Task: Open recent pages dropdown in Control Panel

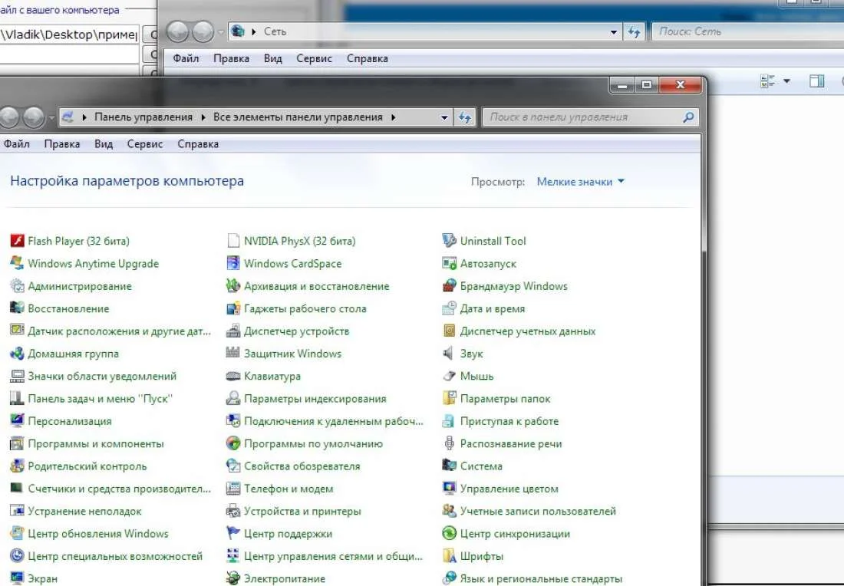Action: [x=51, y=117]
